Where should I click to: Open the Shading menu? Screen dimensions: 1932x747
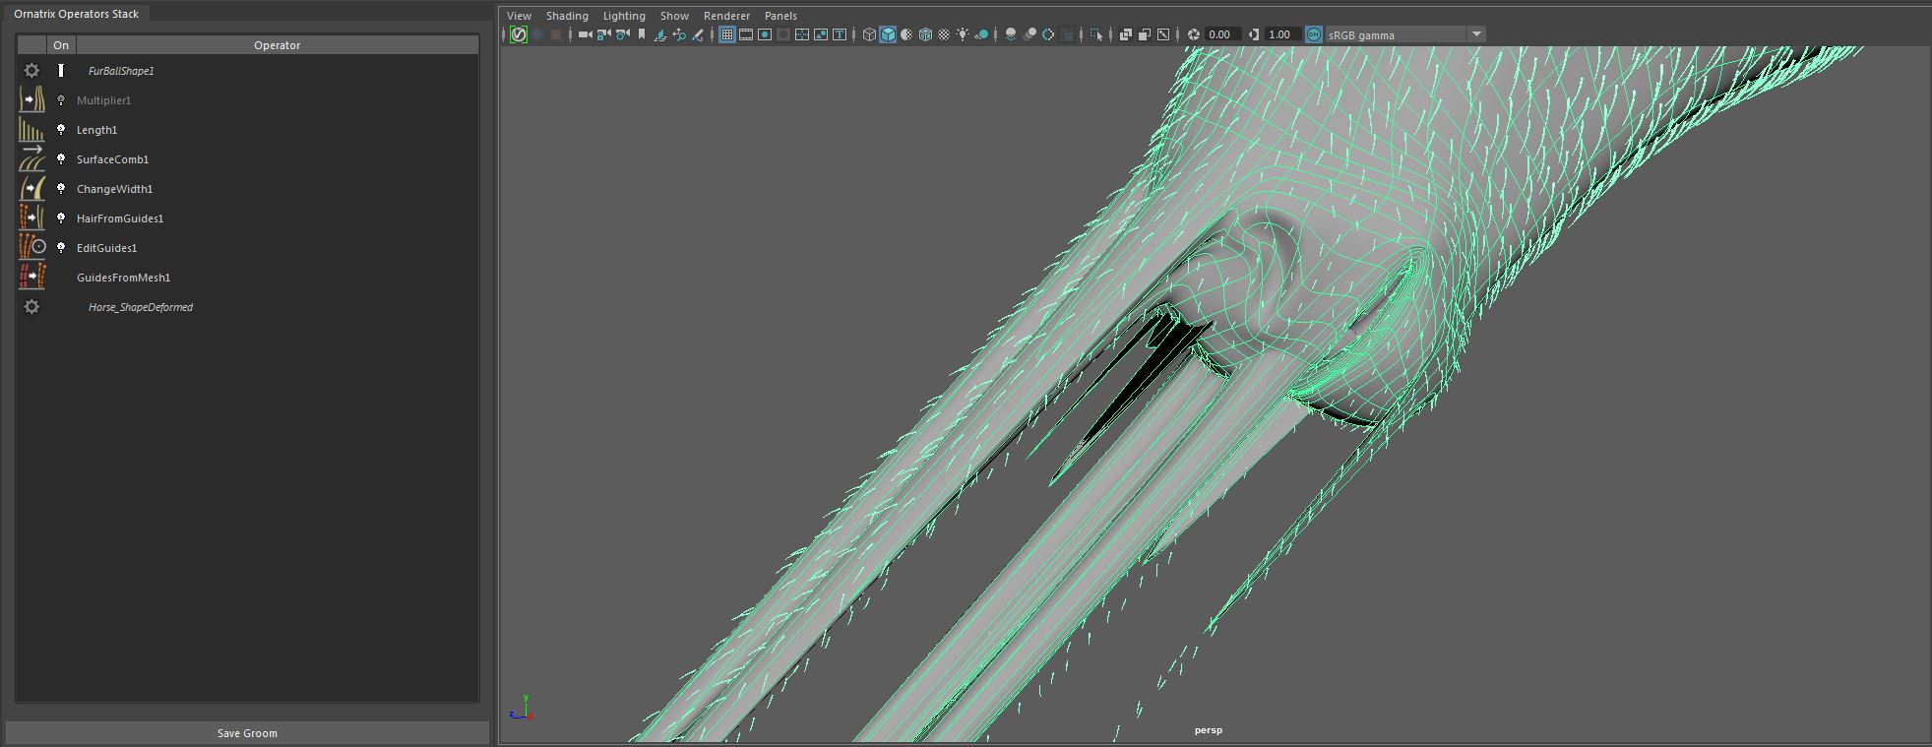pos(567,16)
